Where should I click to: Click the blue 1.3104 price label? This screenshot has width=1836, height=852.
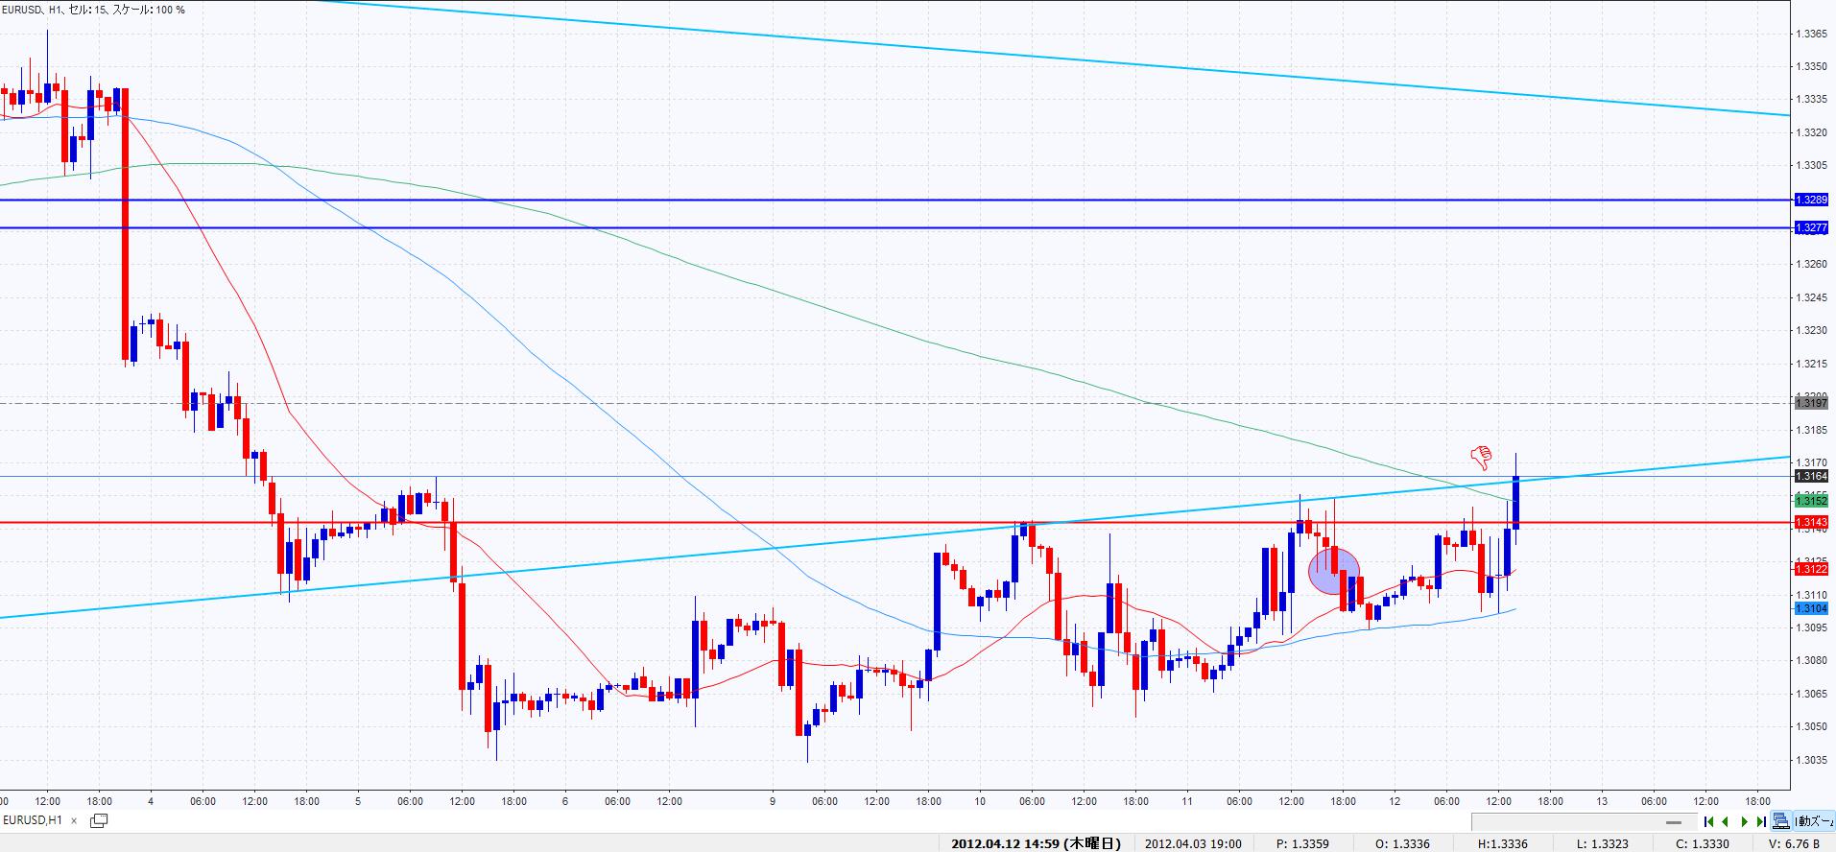1811,608
